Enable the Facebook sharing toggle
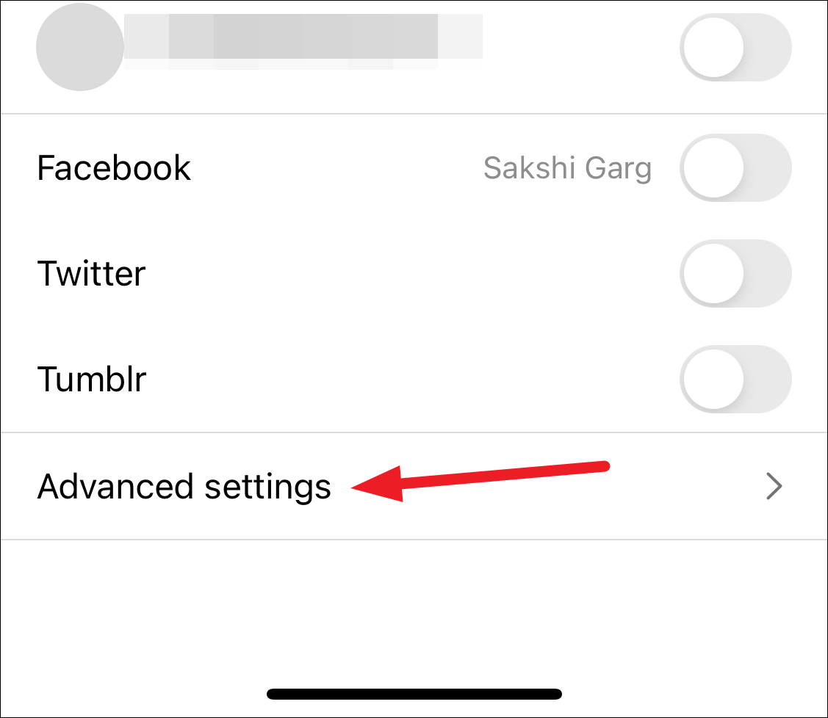This screenshot has height=718, width=828. pos(735,168)
